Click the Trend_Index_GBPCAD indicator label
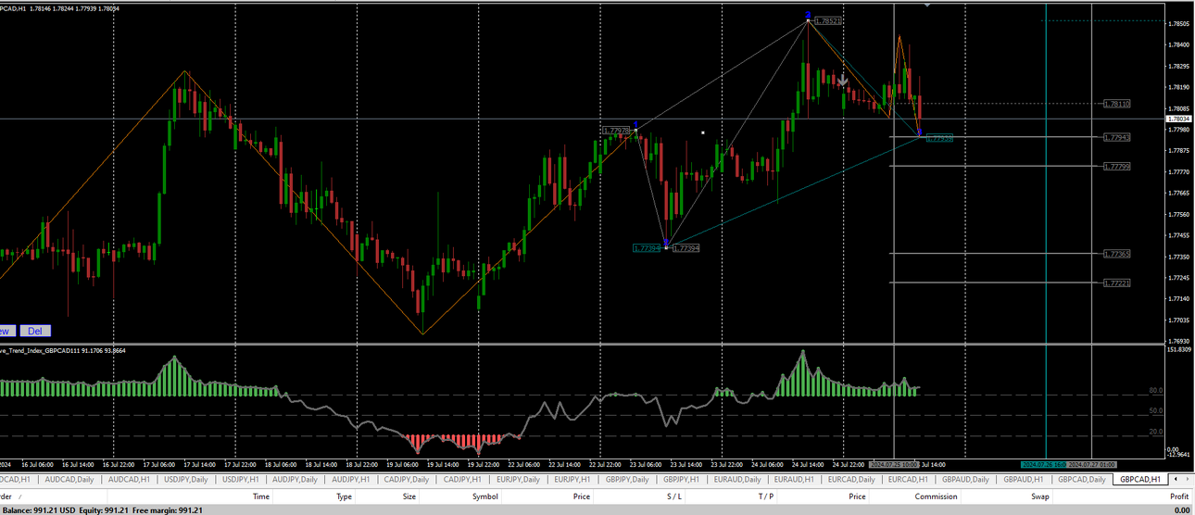The image size is (1195, 515). tap(63, 351)
